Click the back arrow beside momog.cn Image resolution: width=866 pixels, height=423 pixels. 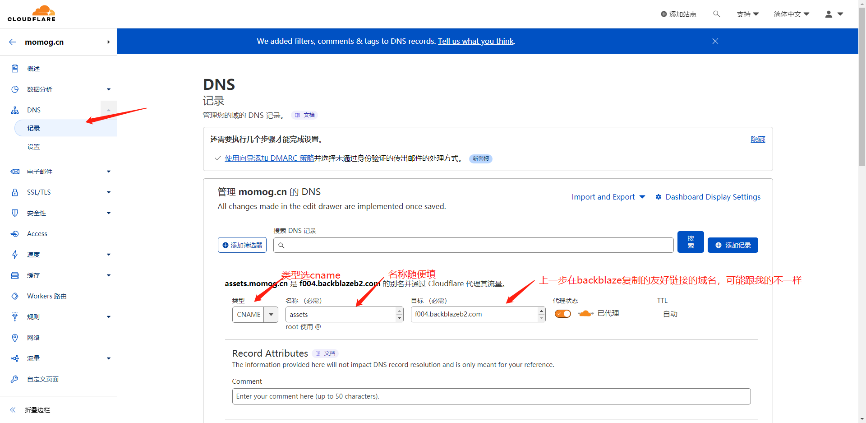[13, 42]
